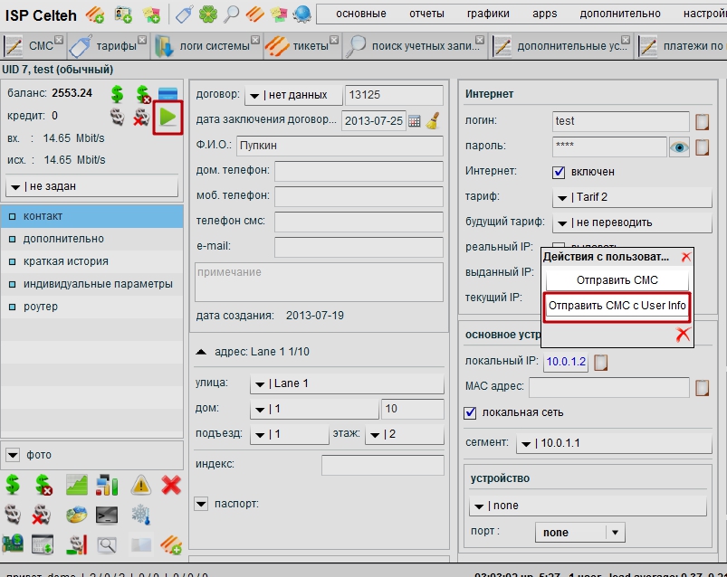The height and width of the screenshot is (577, 727).
Task: Expand the паспорт section
Action: coord(200,503)
